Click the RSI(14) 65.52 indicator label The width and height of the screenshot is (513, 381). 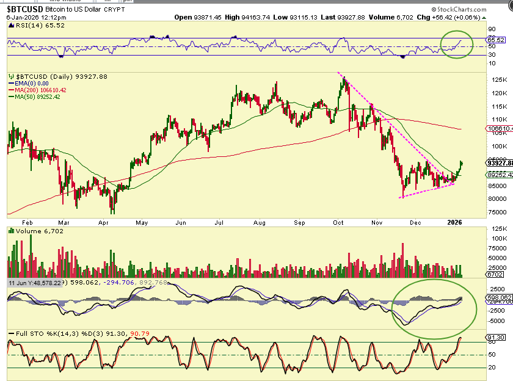tap(40, 25)
